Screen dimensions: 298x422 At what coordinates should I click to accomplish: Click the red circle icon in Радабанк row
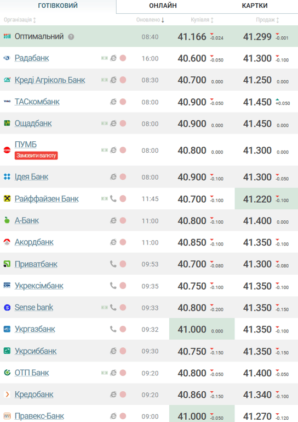click(123, 58)
